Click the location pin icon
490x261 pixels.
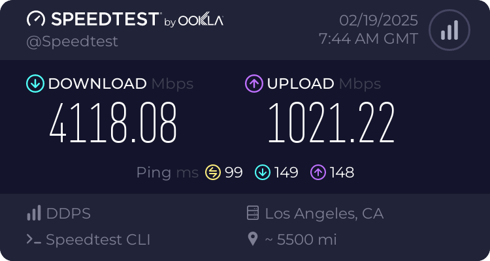coord(253,239)
